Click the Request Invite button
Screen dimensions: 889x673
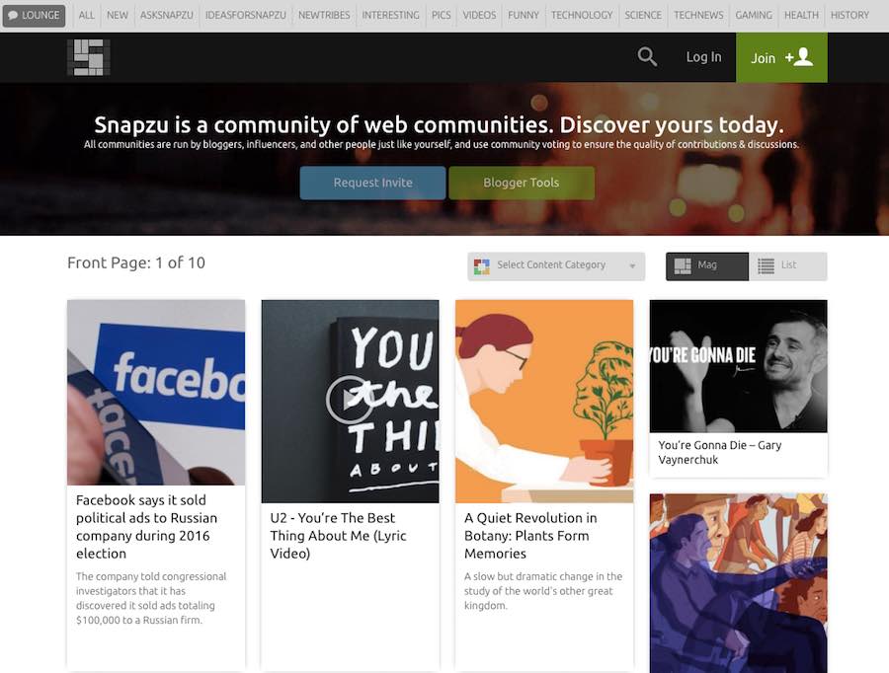(x=372, y=183)
